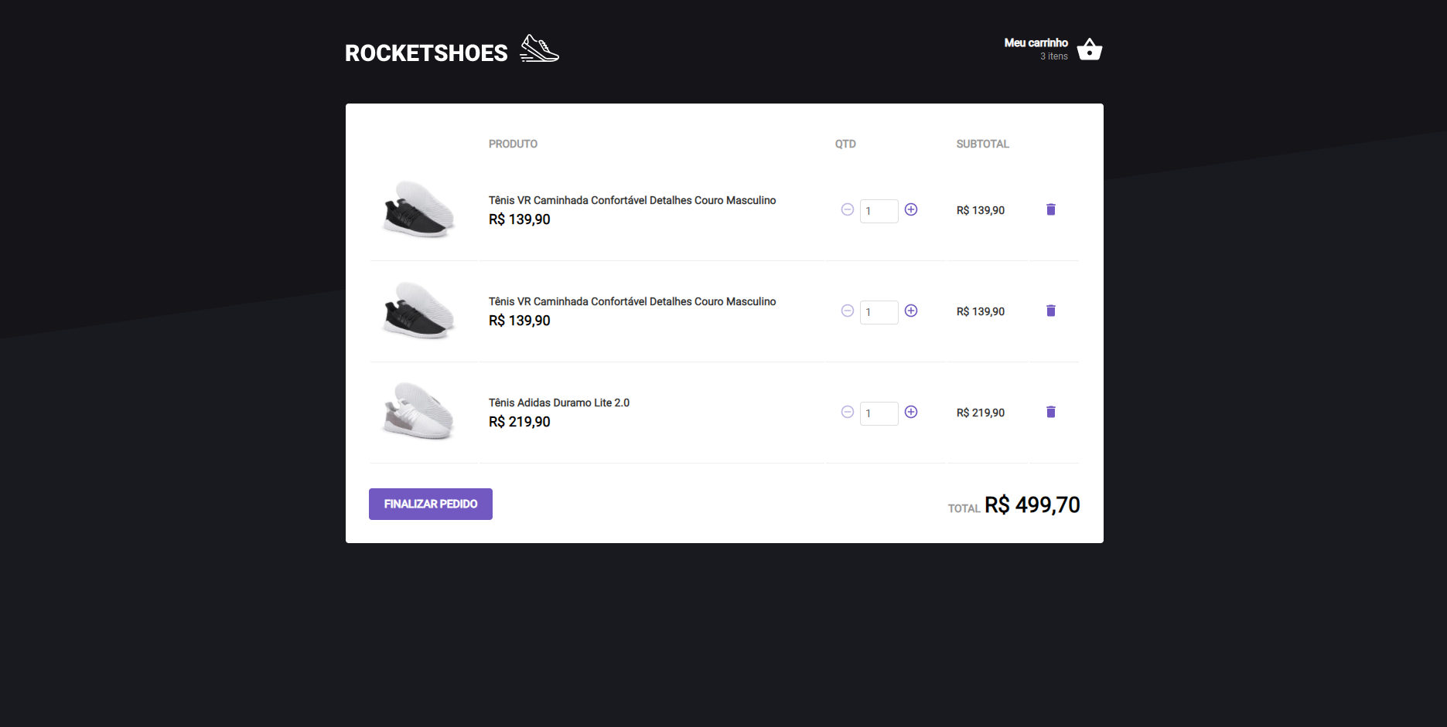The image size is (1447, 727).
Task: Click trash icon on second Tênis VR row
Action: tap(1050, 311)
